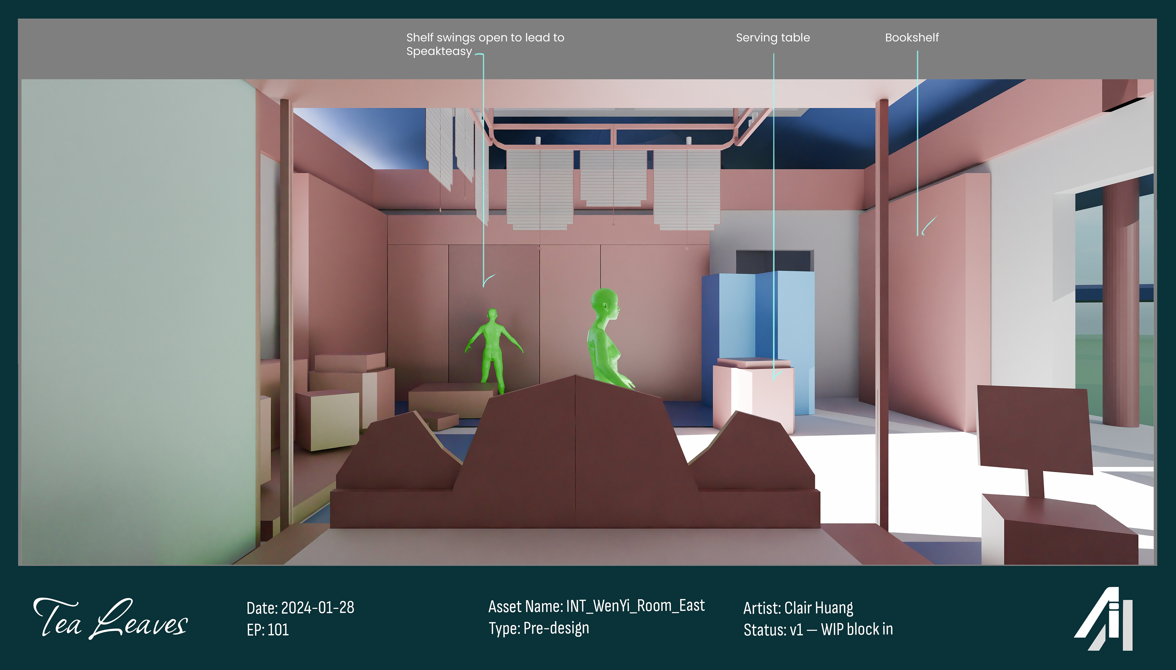The height and width of the screenshot is (670, 1176).
Task: Click the Date: 2024-01-28 text
Action: click(x=300, y=608)
